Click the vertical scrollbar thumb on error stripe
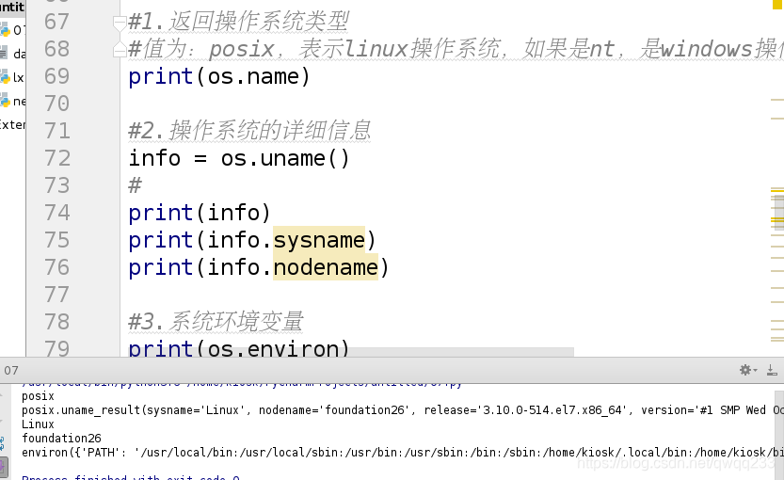The image size is (784, 480). (777, 212)
